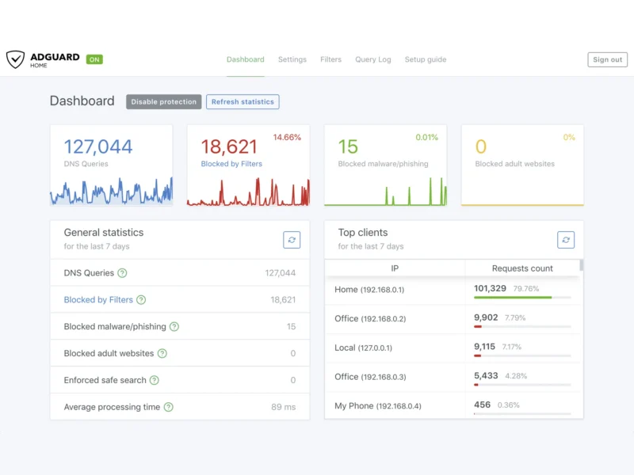Open help icon beside Blocked by Filters row
Screen dimensions: 634x475
(x=141, y=300)
